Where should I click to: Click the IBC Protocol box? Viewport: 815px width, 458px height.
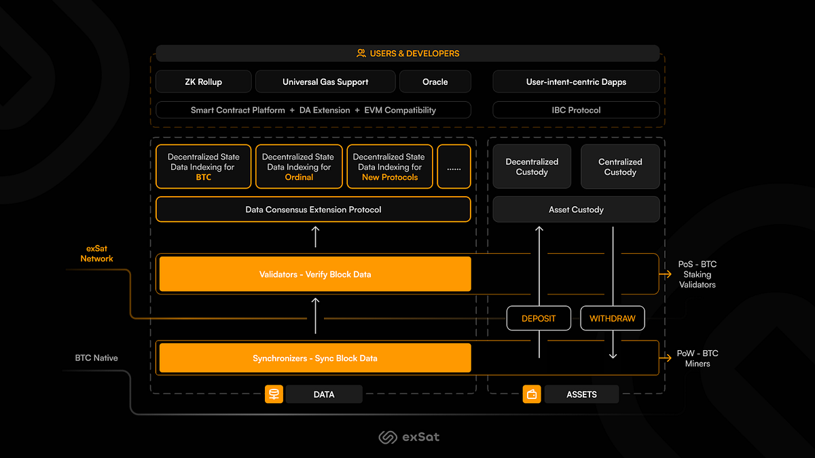pyautogui.click(x=575, y=109)
